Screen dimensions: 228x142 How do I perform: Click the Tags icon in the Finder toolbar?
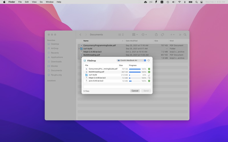pos(162,35)
